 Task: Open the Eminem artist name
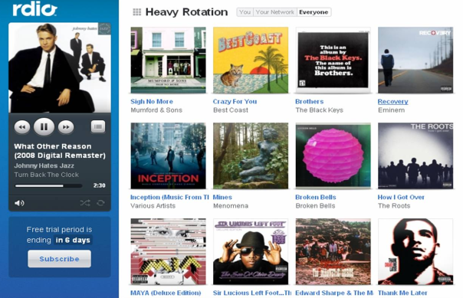391,110
